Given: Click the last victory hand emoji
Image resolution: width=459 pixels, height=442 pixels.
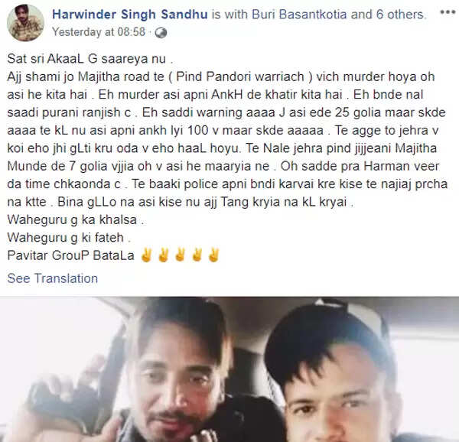Looking at the screenshot, I should point(213,255).
